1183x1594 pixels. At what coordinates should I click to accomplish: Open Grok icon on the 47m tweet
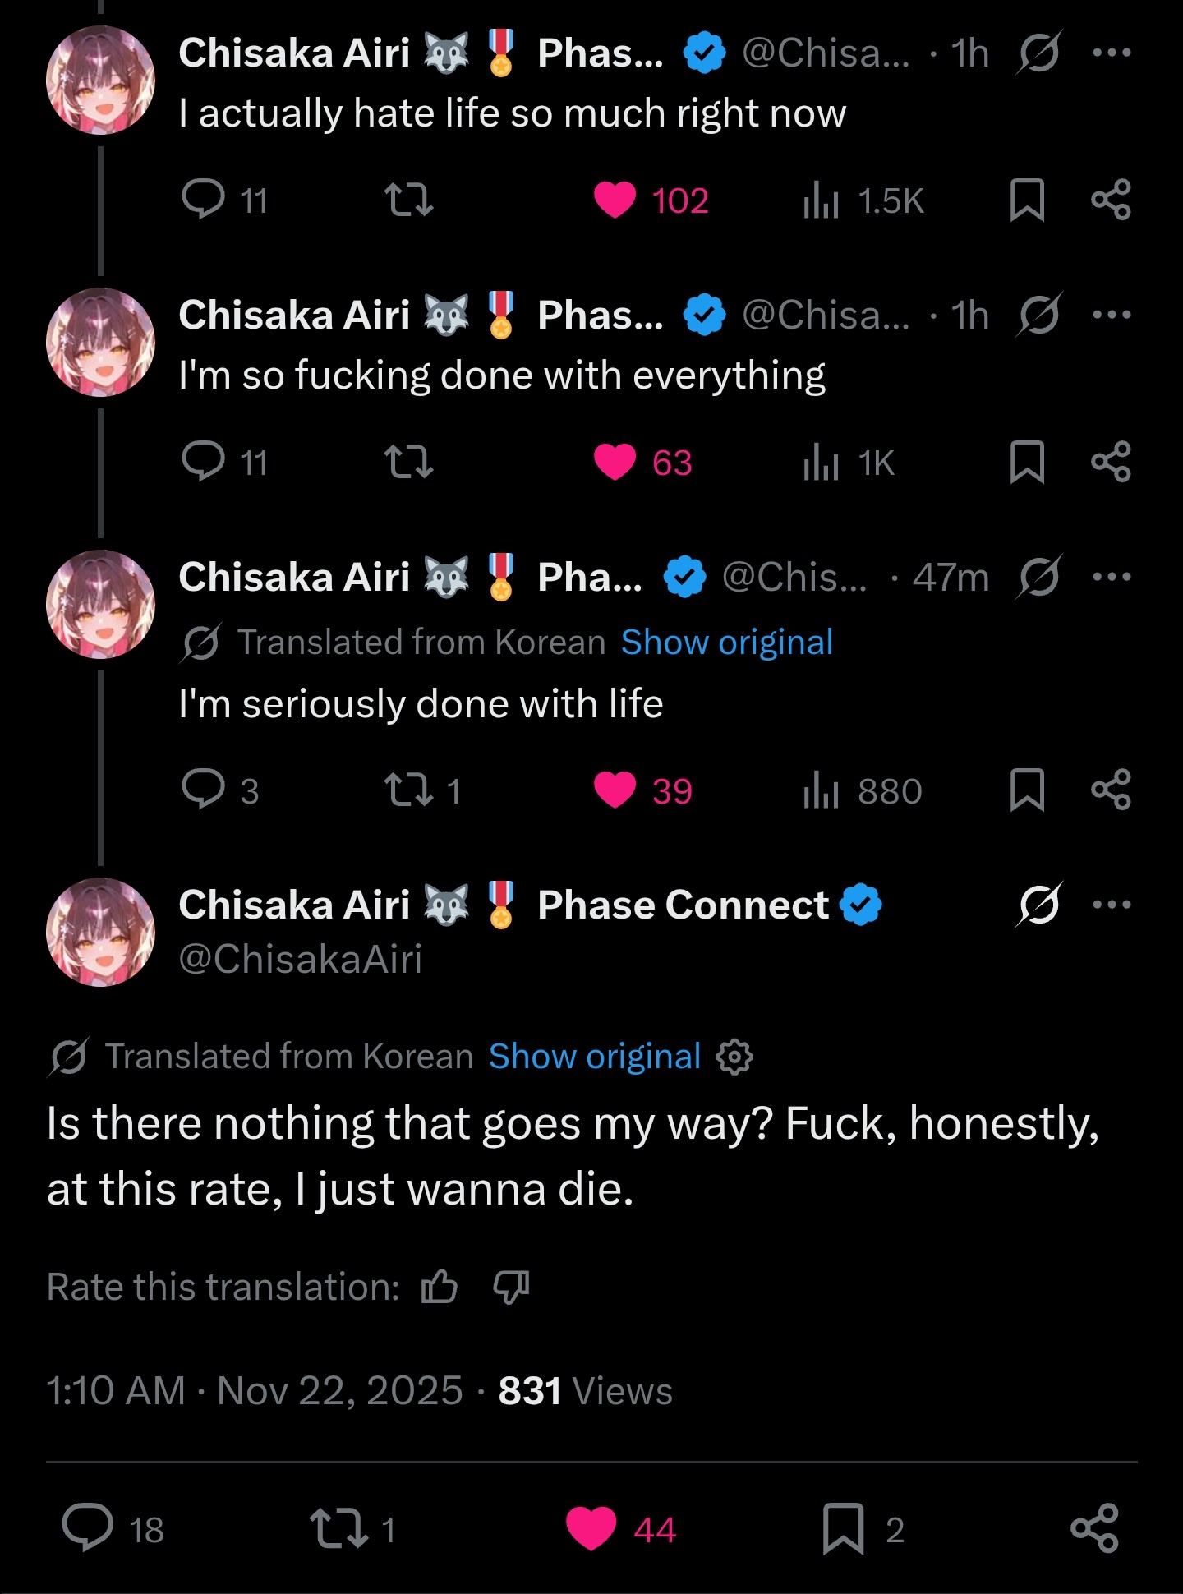pos(1039,578)
